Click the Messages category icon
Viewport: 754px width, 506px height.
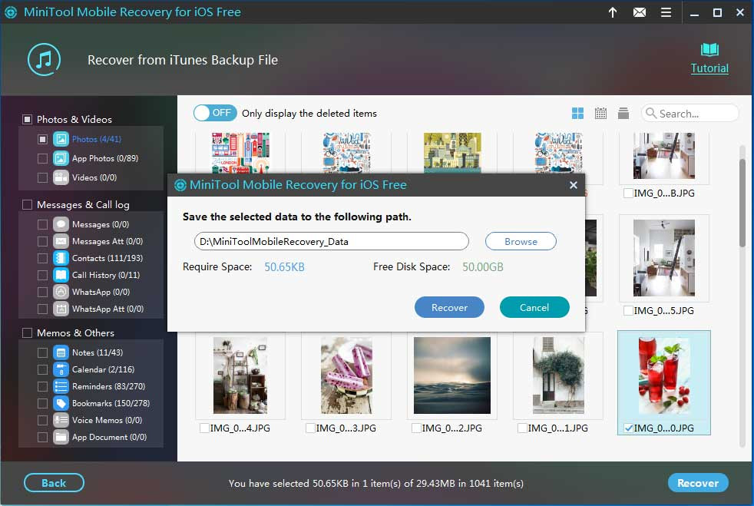(61, 224)
